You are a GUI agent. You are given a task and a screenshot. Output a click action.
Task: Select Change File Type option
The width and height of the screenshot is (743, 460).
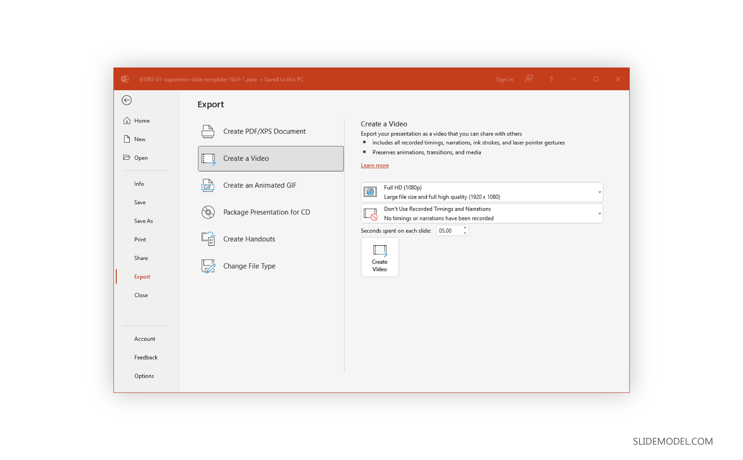[271, 266]
